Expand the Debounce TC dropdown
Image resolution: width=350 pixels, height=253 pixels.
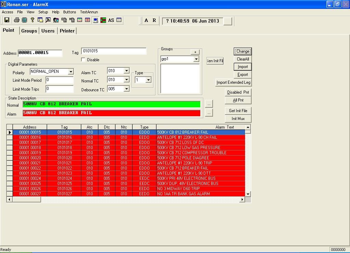tap(126, 89)
